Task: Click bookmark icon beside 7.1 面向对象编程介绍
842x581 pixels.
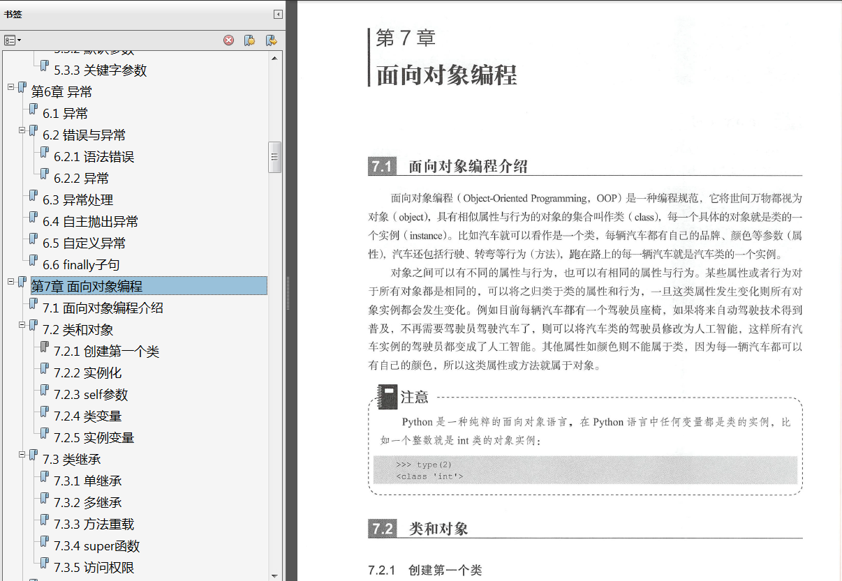Action: pyautogui.click(x=34, y=305)
